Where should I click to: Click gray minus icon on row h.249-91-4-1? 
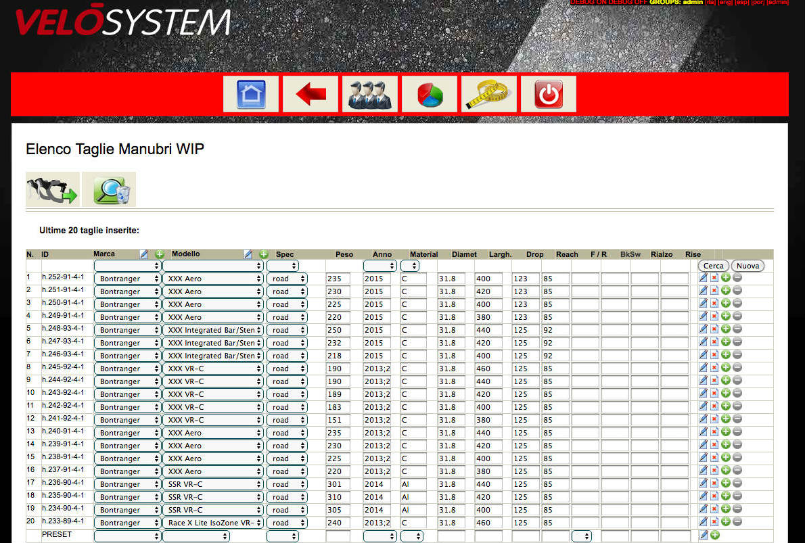click(738, 316)
